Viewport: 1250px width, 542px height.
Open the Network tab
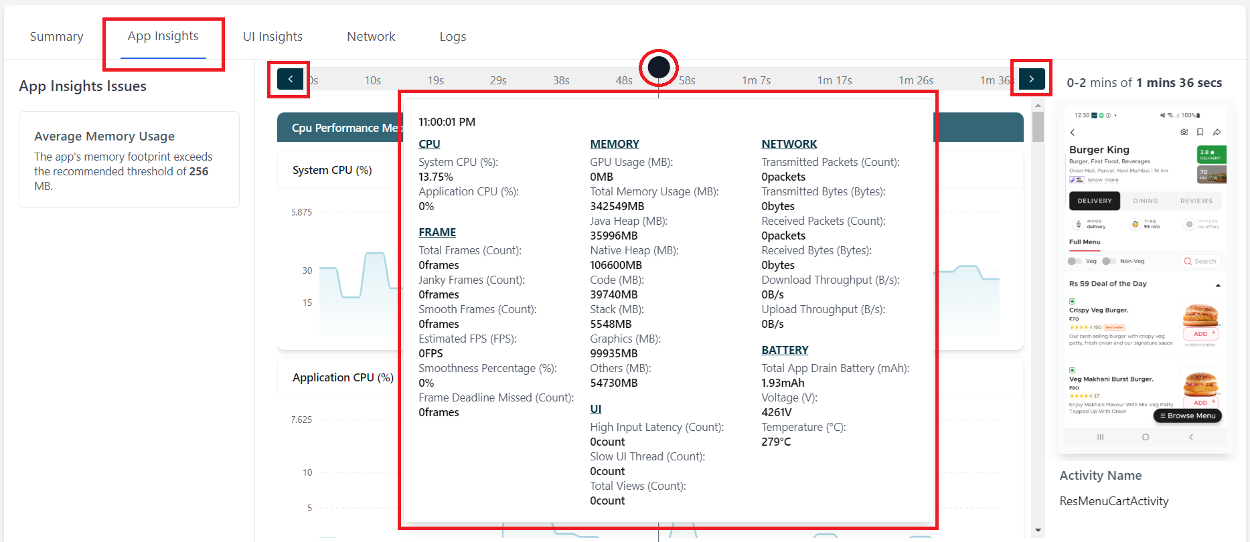(x=371, y=37)
